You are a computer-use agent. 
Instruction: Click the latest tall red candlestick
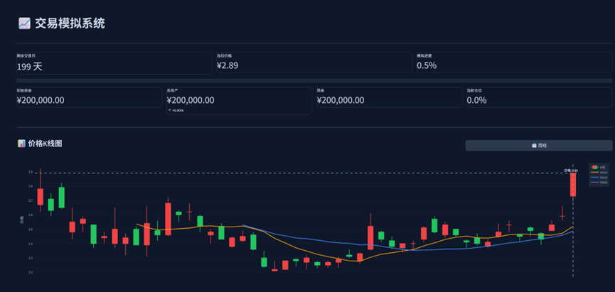point(572,185)
